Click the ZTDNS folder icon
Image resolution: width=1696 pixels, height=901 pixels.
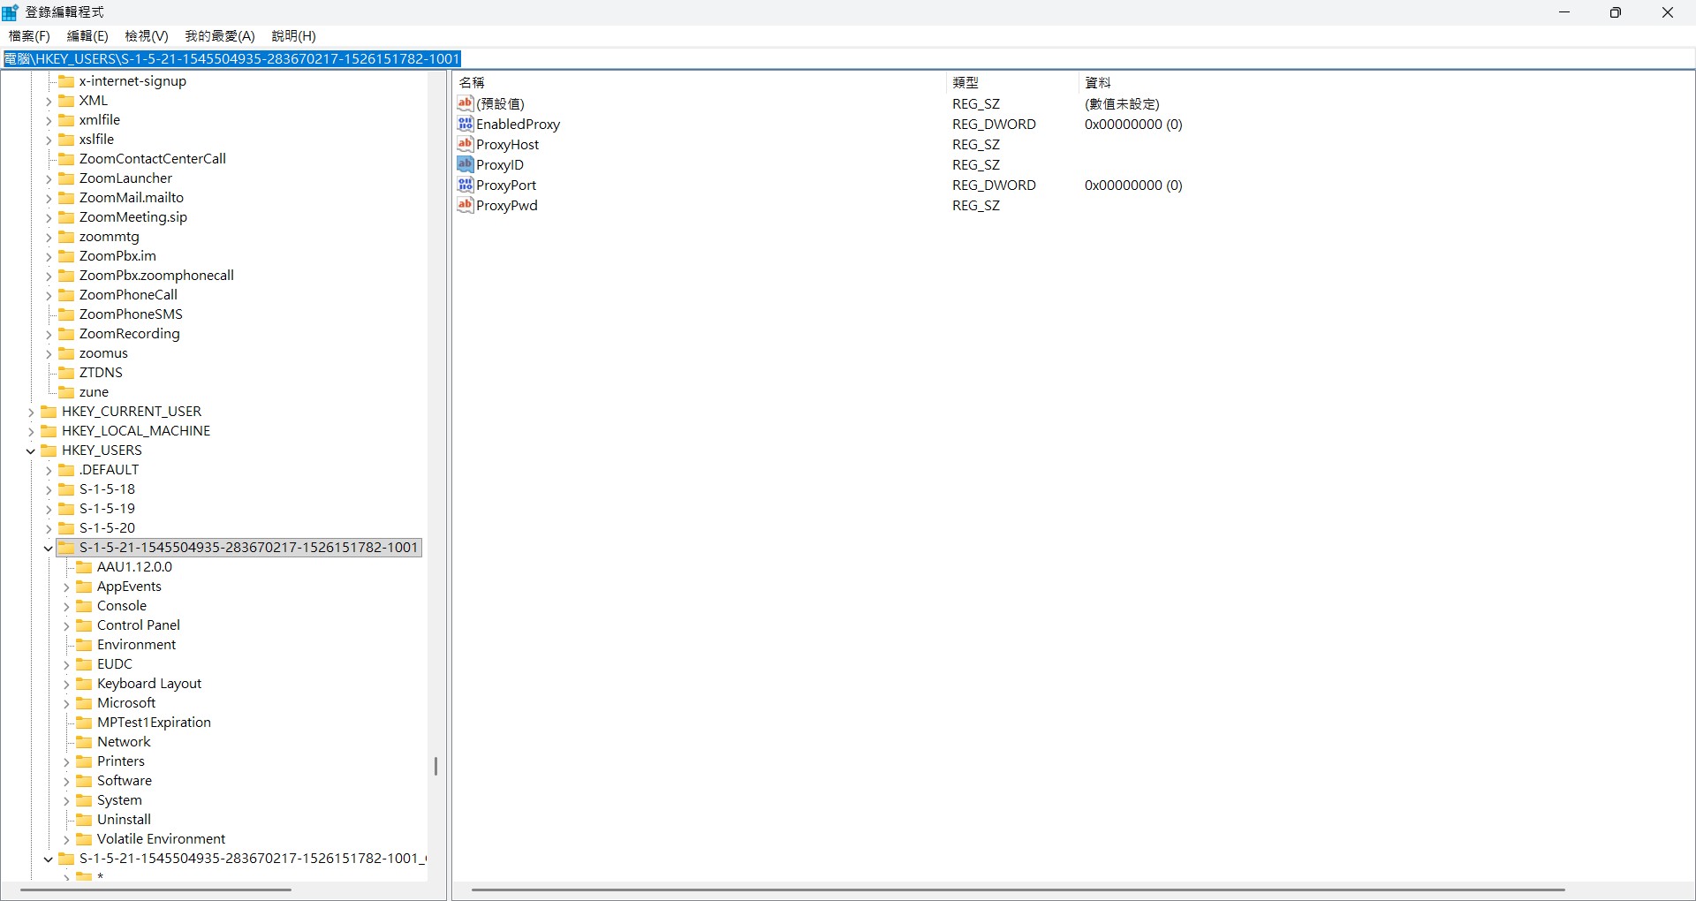(66, 372)
